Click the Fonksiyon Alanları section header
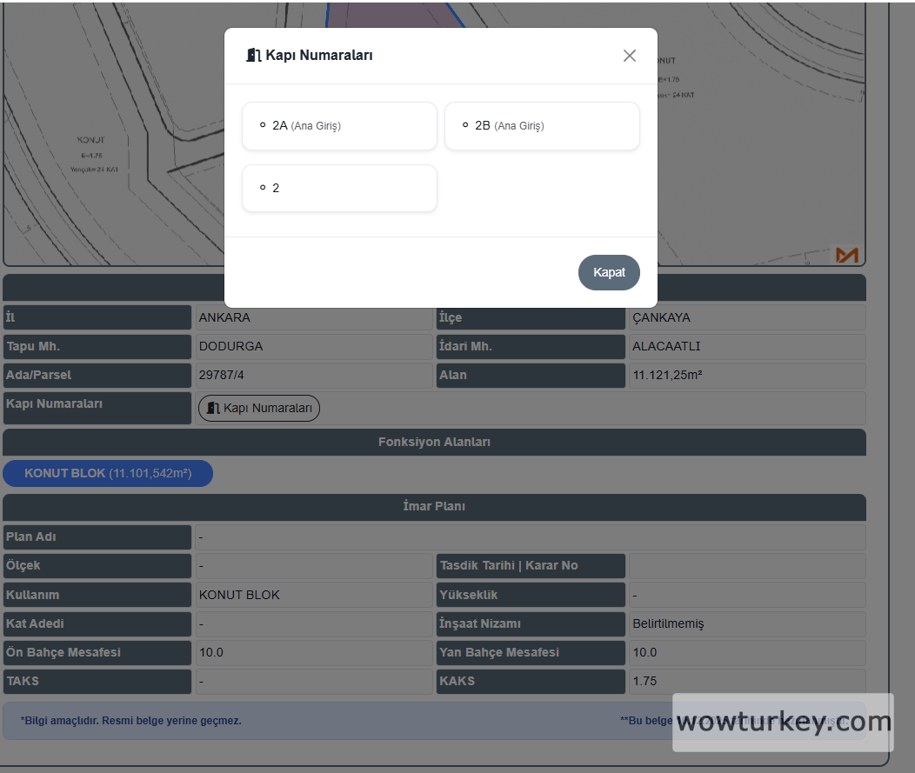Image resolution: width=915 pixels, height=773 pixels. point(434,442)
